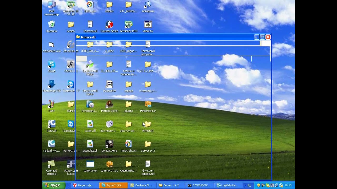Open the x-raymod_v folder
This screenshot has height=189, width=337.
tap(148, 86)
